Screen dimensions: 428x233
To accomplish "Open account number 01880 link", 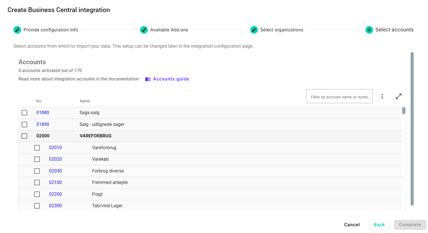I will point(43,113).
